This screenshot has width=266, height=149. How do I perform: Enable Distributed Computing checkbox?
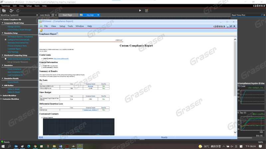pos(6,59)
